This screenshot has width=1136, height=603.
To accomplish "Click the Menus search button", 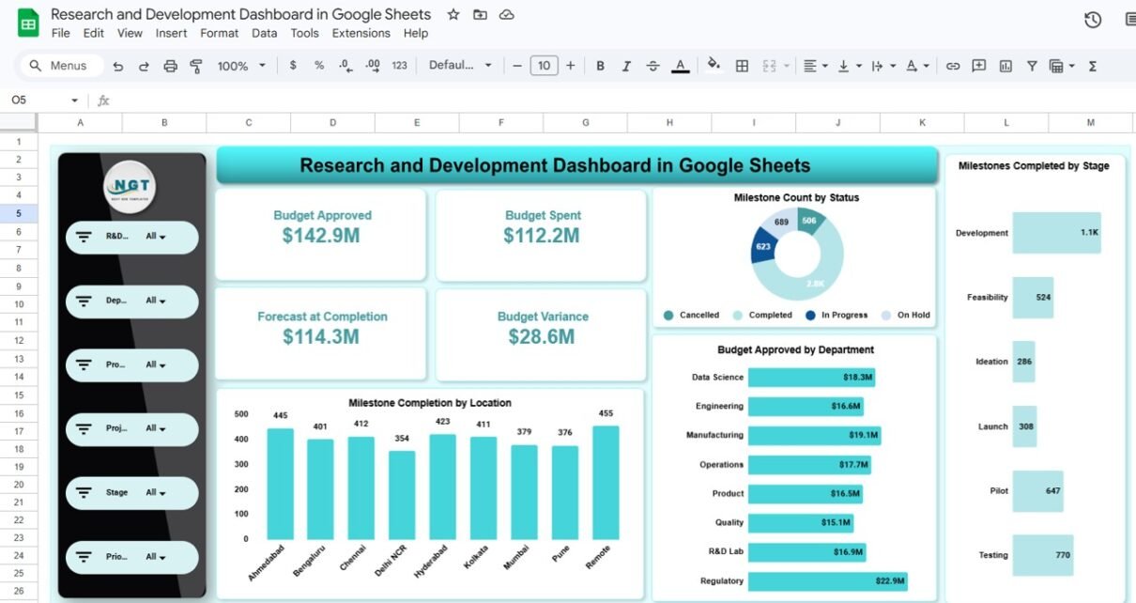I will point(58,66).
